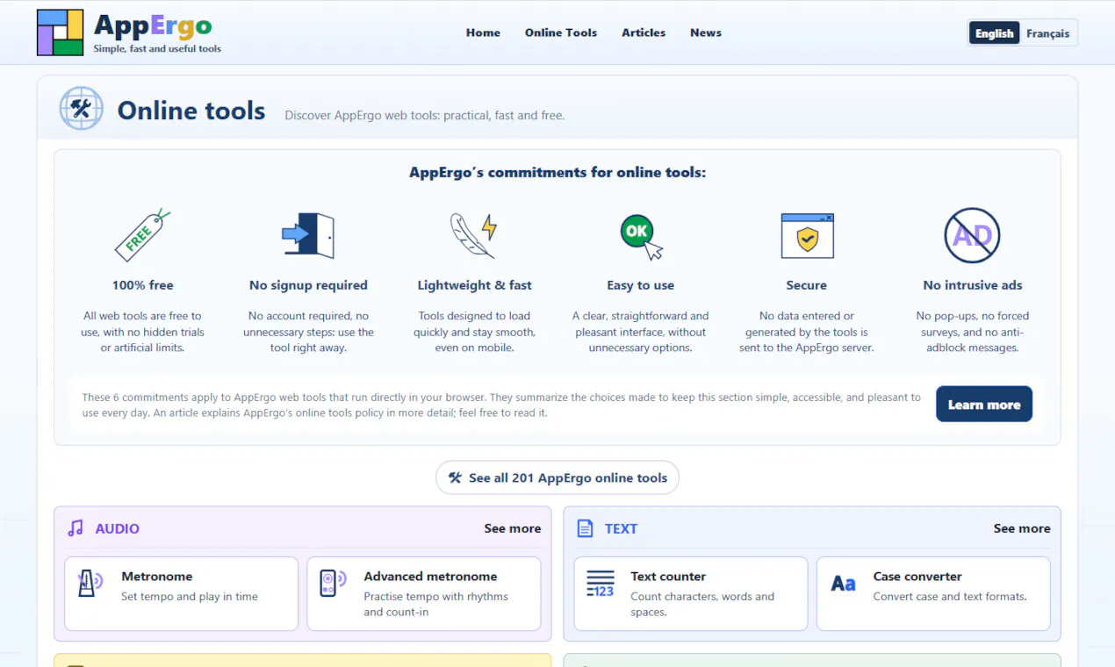Screen dimensions: 1115x667
Task: Click the 'Secure' heading
Action: pos(807,285)
